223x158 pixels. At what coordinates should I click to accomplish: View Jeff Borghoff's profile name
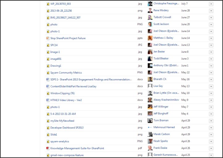click(161, 113)
